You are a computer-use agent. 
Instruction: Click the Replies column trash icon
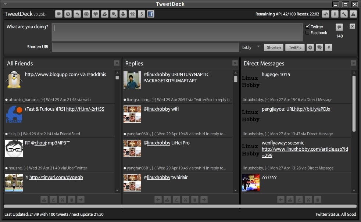pyautogui.click(x=195, y=200)
